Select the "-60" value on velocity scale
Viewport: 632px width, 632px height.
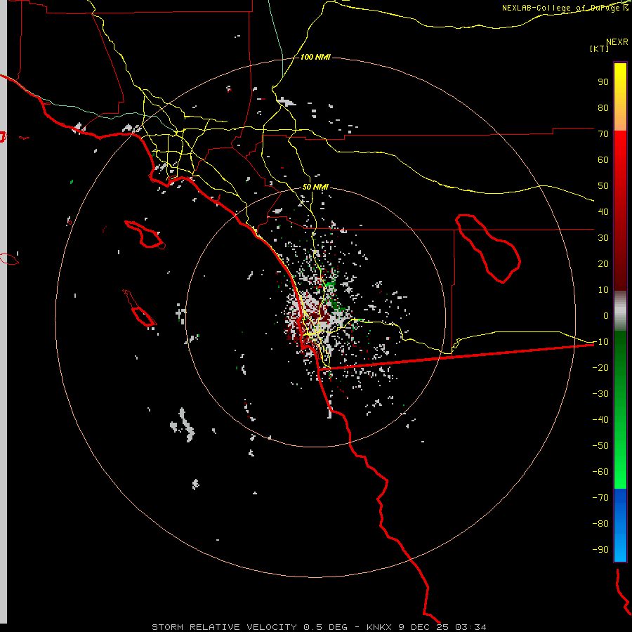click(x=600, y=472)
